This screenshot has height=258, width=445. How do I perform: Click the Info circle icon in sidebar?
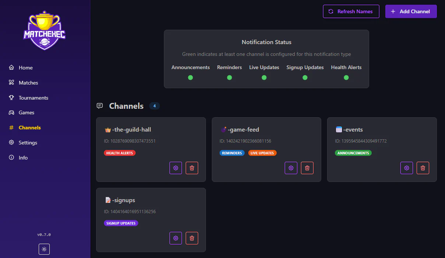11,157
